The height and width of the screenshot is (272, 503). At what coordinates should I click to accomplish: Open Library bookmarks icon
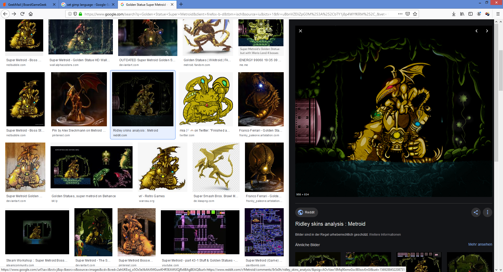coord(462,14)
